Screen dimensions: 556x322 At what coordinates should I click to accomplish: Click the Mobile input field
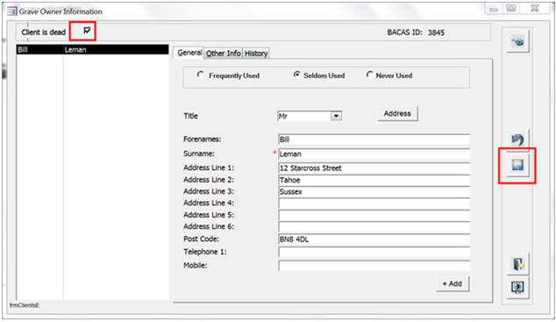(x=374, y=266)
